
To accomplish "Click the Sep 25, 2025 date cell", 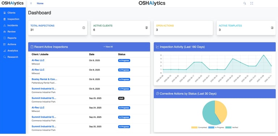I will pyautogui.click(x=95, y=98).
